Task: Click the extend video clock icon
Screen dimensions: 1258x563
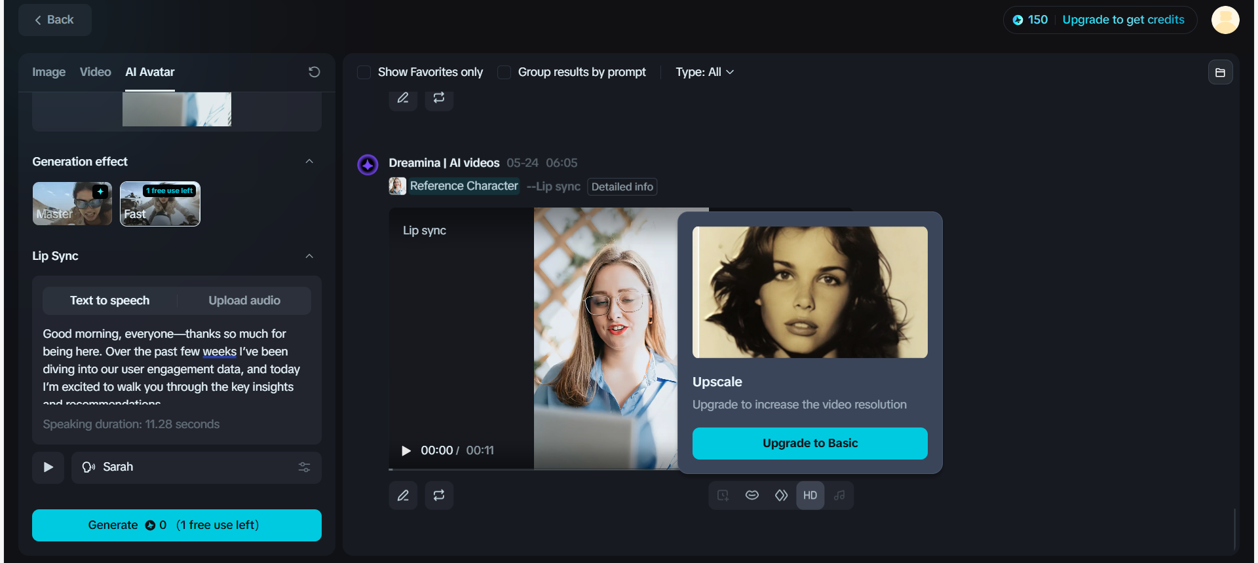Action: [723, 496]
